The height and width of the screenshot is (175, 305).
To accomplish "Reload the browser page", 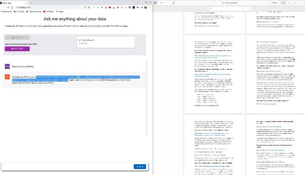I will click(x=8, y=7).
